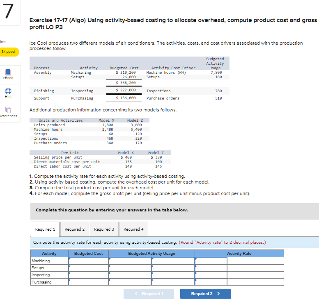319x304 pixels.
Task: Click the $ 310,200 machining cost value
Action: tap(126, 73)
